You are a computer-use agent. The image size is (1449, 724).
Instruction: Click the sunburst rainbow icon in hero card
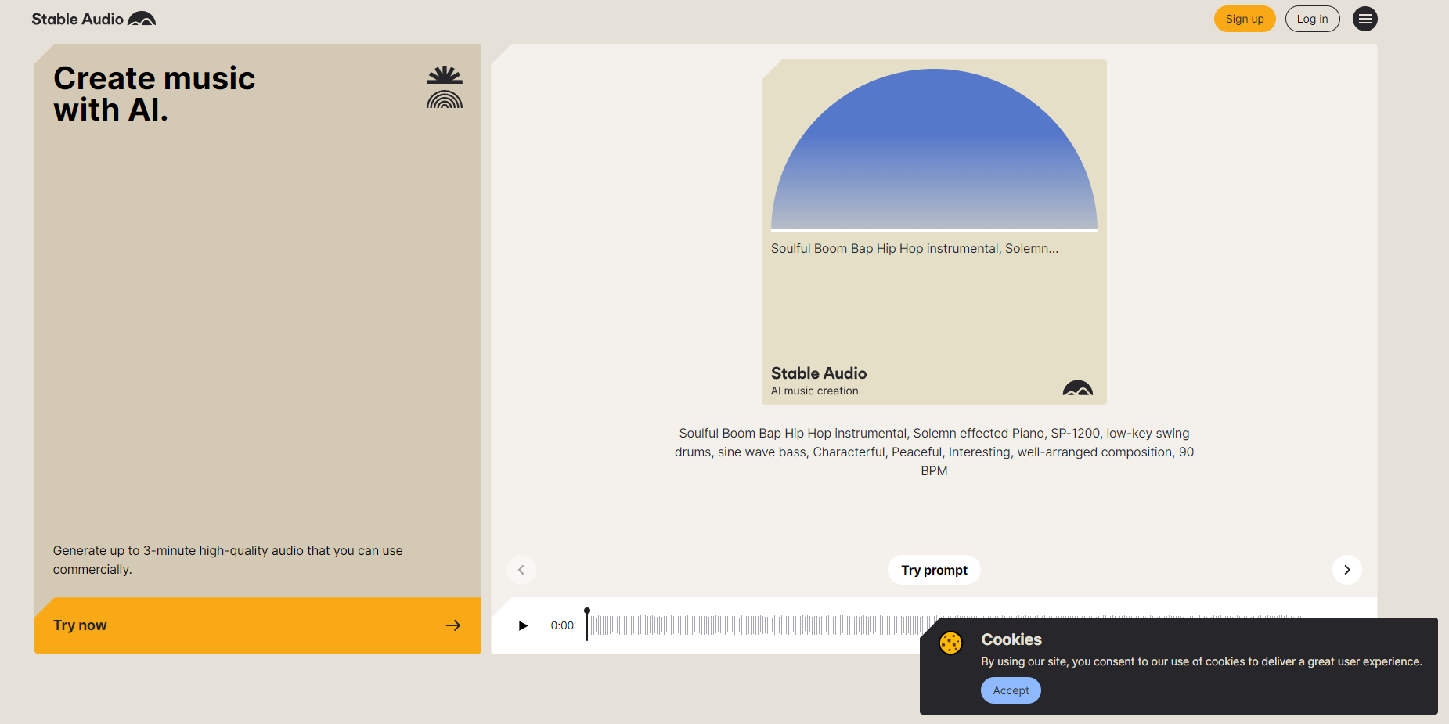(445, 87)
